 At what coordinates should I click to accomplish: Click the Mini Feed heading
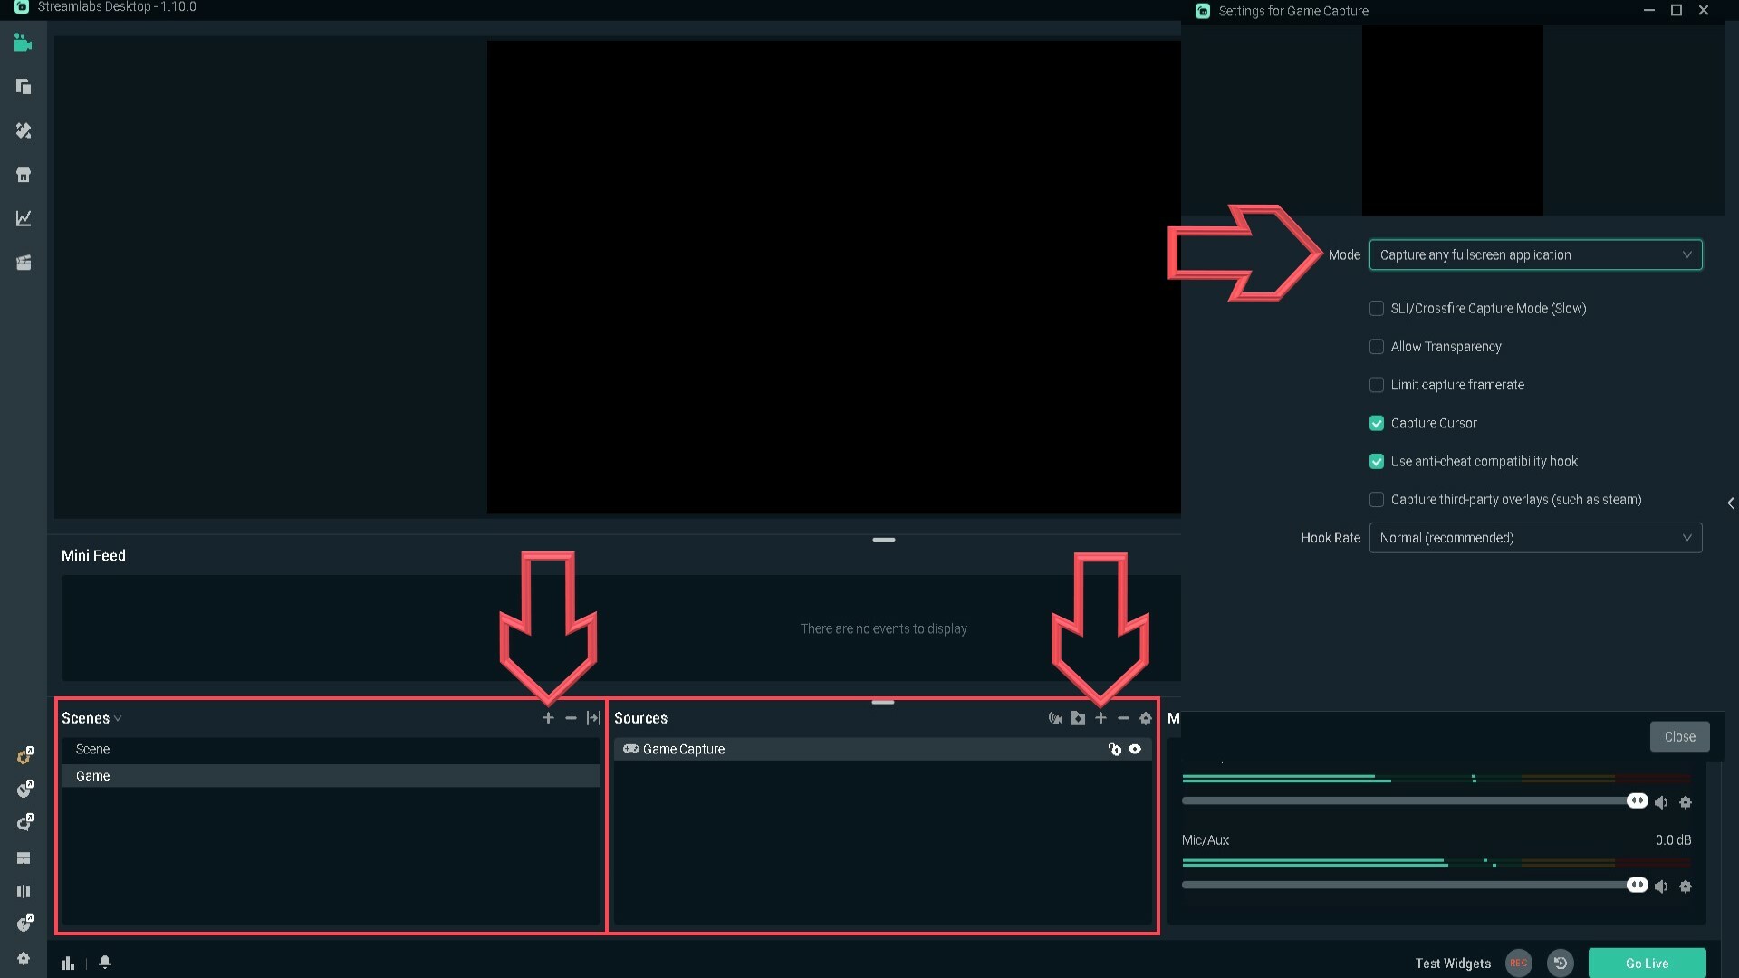pos(93,556)
